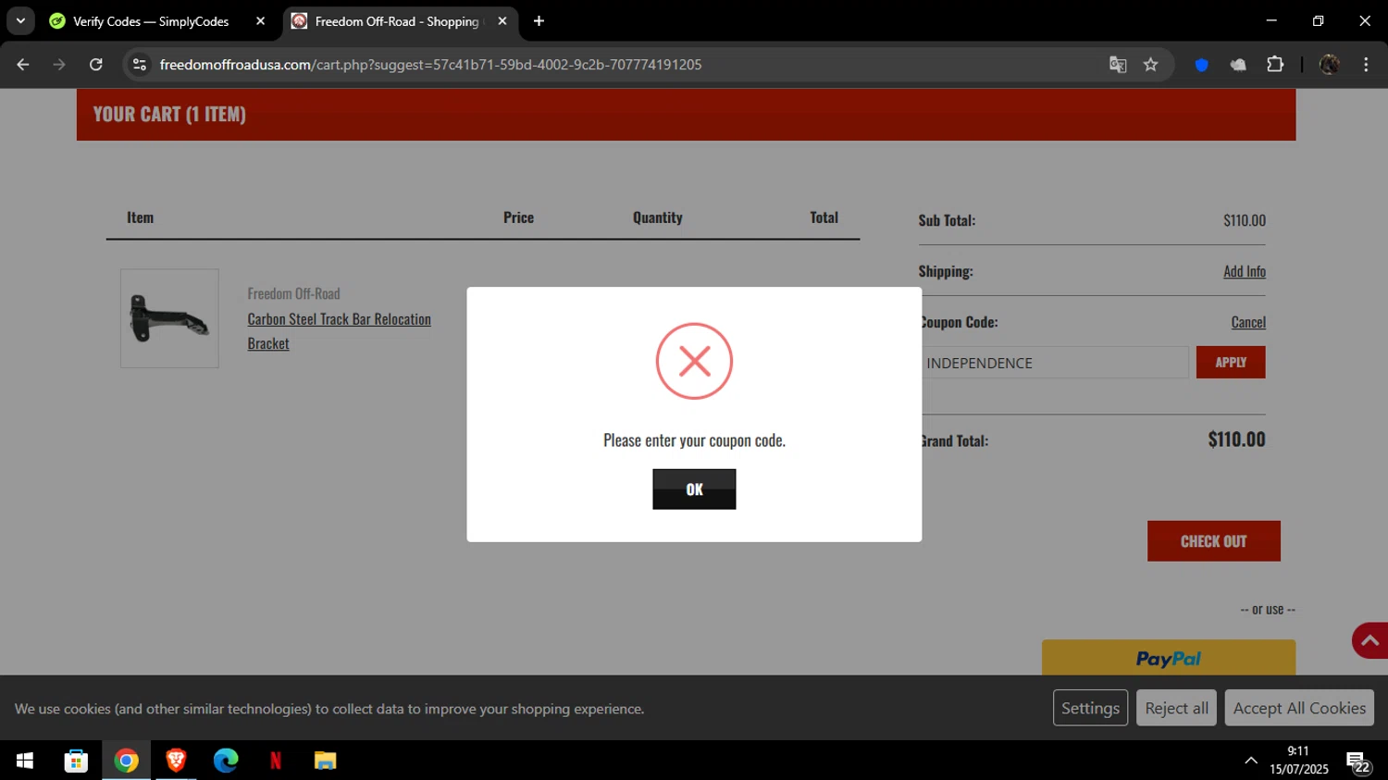Open the notification center icon
The image size is (1388, 780).
coord(1358,761)
